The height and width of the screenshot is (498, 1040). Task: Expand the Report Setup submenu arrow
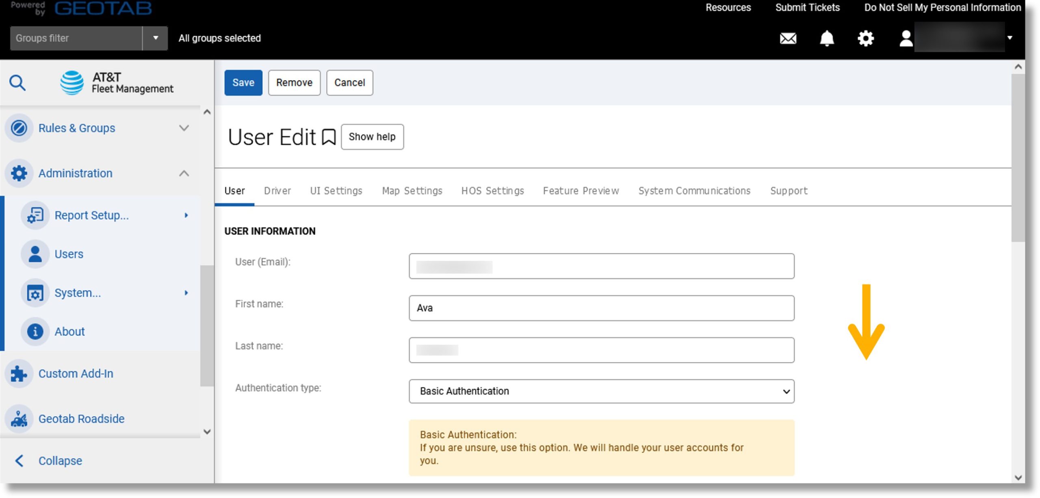click(x=186, y=215)
